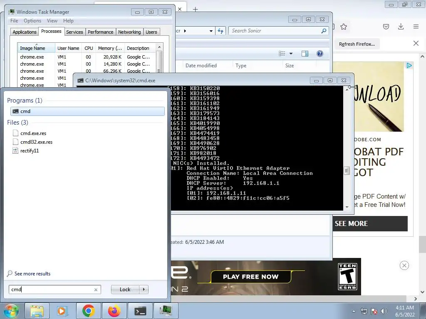Focus the Start menu search field
This screenshot has height=319, width=426.
tap(55, 290)
